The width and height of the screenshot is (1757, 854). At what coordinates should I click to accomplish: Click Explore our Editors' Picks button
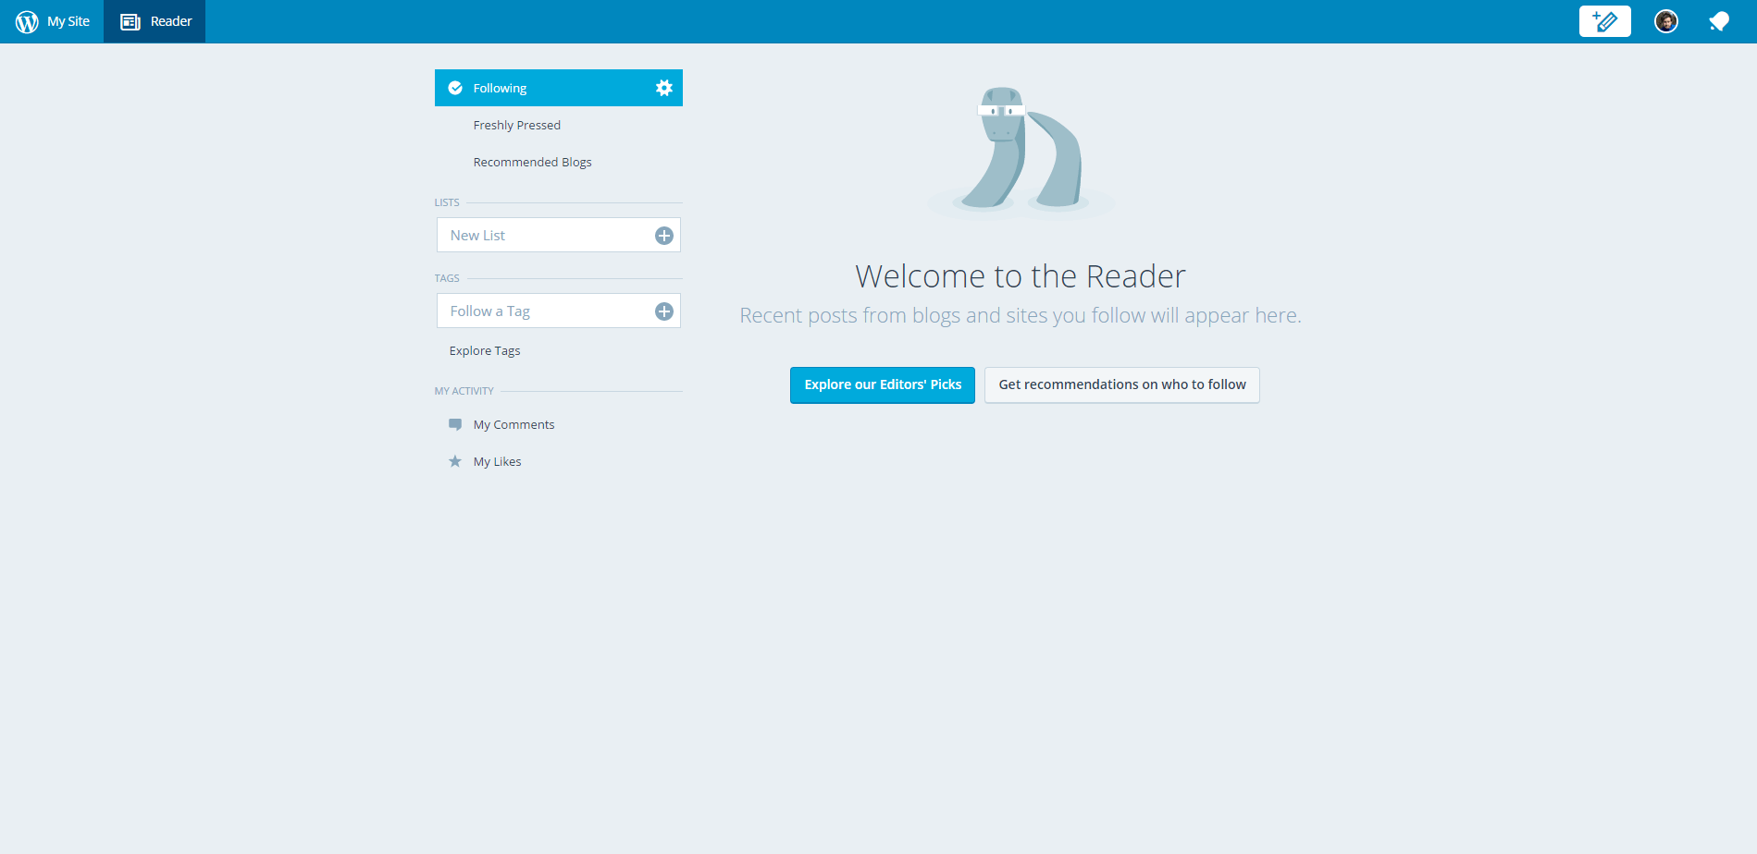click(x=883, y=384)
